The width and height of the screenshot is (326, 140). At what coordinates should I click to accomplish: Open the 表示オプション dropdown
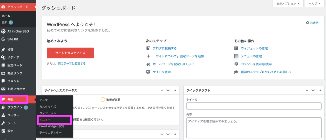(x=288, y=4)
